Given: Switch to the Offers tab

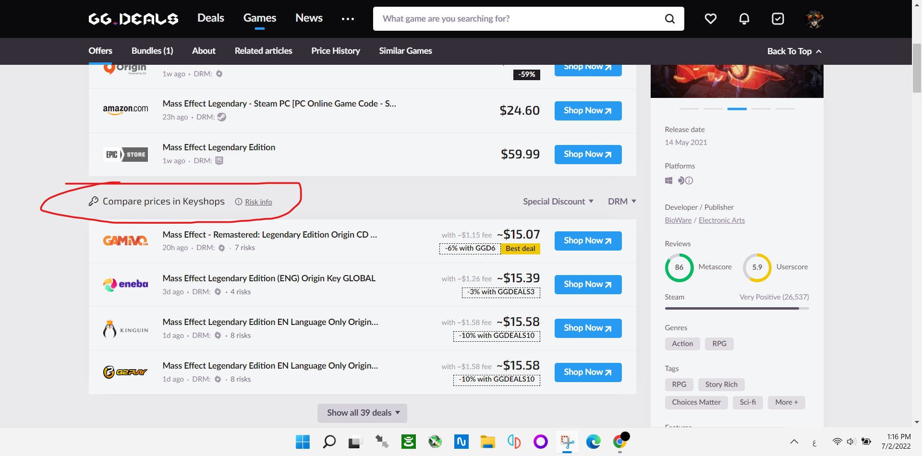Looking at the screenshot, I should [100, 51].
